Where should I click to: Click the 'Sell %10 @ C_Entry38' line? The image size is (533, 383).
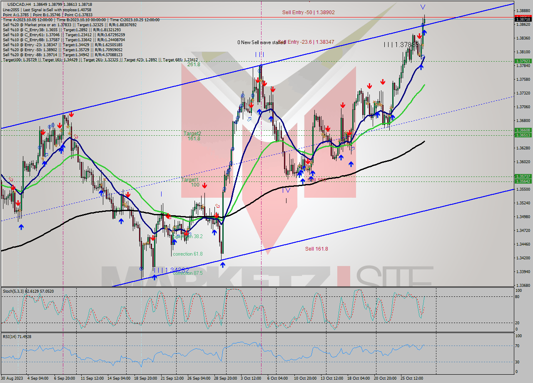point(62,30)
